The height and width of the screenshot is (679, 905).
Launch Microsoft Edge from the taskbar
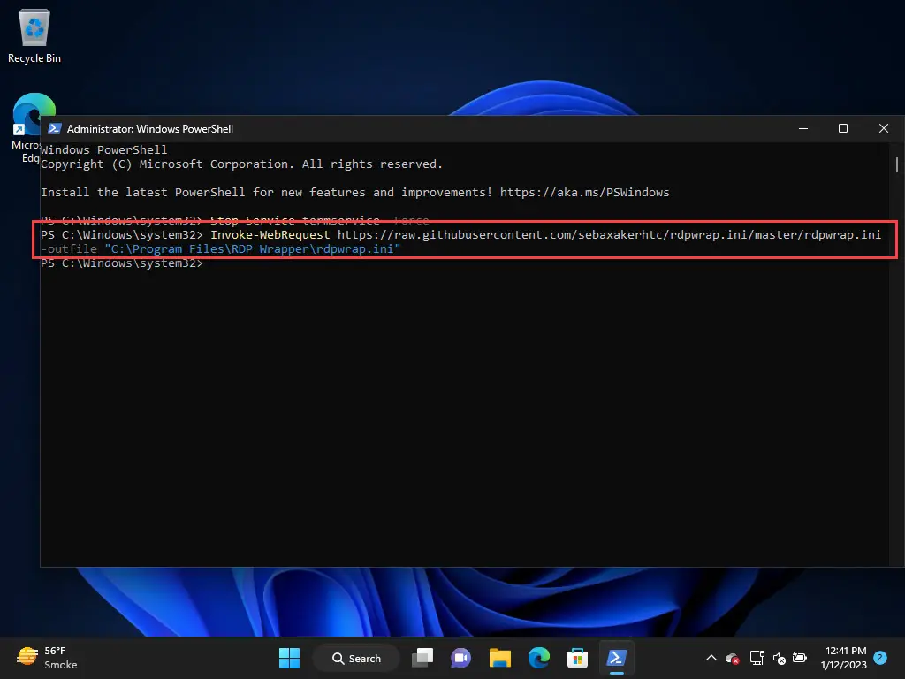pyautogui.click(x=538, y=658)
